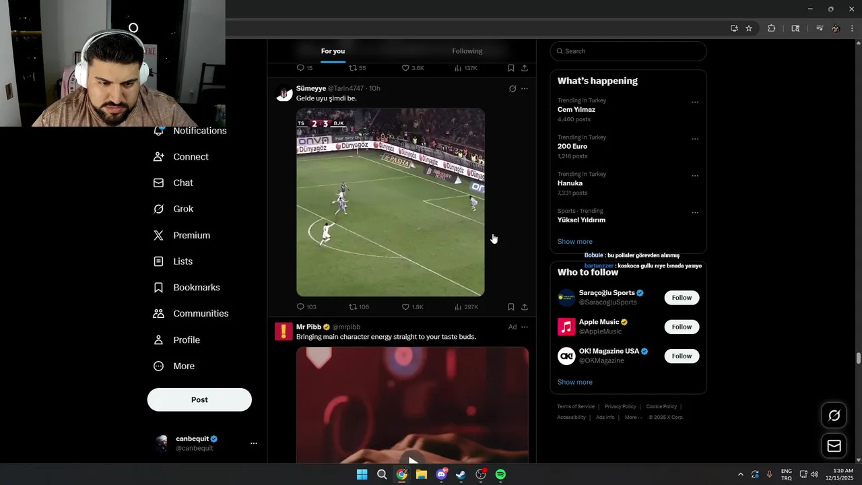The width and height of the screenshot is (862, 485).
Task: Open Communities in the sidebar
Action: click(x=191, y=314)
